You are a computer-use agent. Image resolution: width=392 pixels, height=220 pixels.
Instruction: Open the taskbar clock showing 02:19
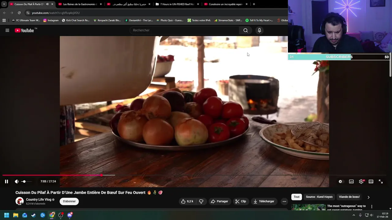click(383, 215)
